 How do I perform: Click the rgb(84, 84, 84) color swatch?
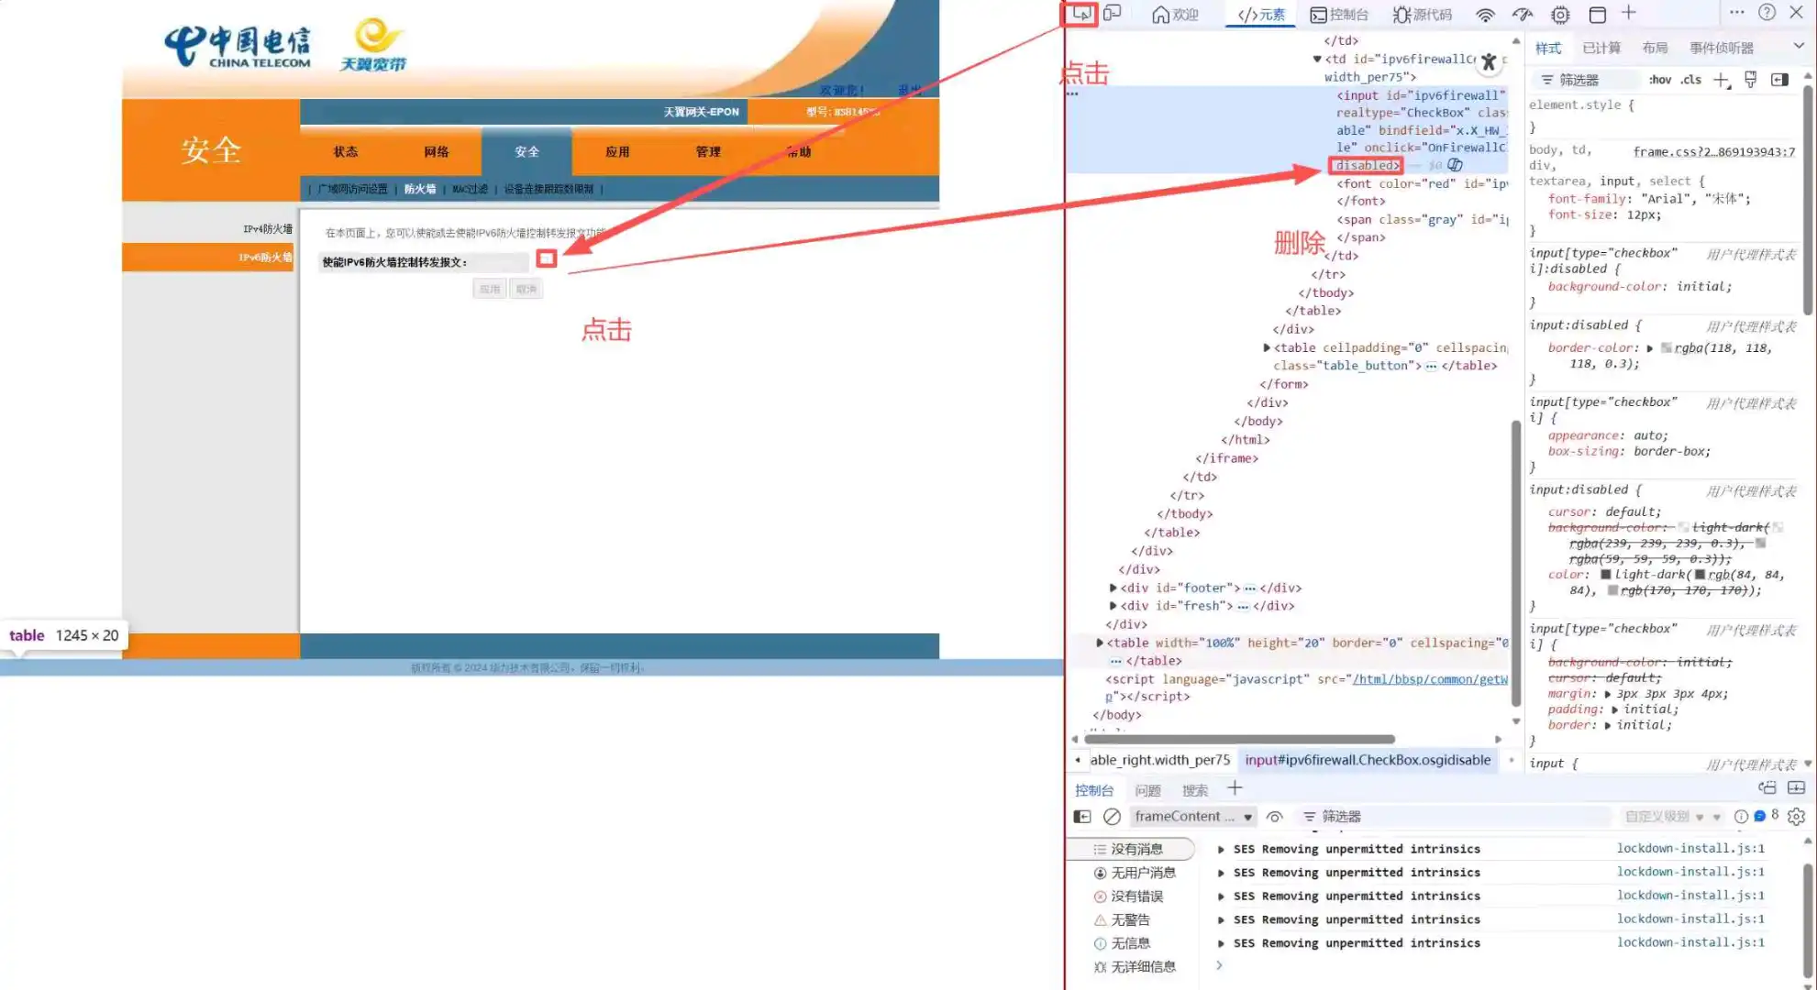point(1700,575)
